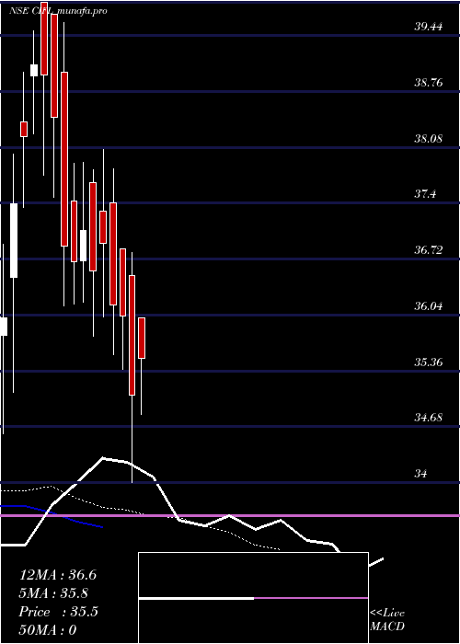Click the <<Live MACD label

(387, 620)
